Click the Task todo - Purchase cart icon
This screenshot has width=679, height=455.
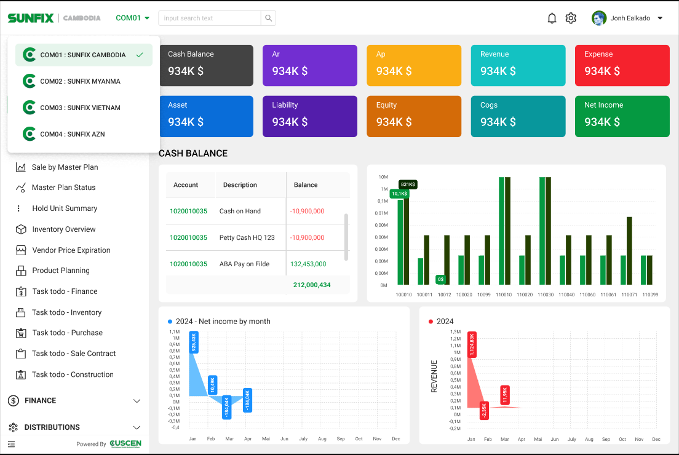21,333
